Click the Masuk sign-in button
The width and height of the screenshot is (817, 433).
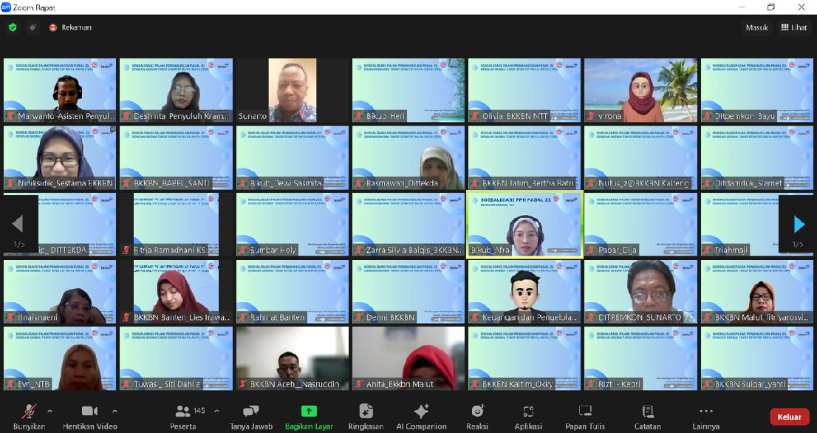pyautogui.click(x=756, y=27)
